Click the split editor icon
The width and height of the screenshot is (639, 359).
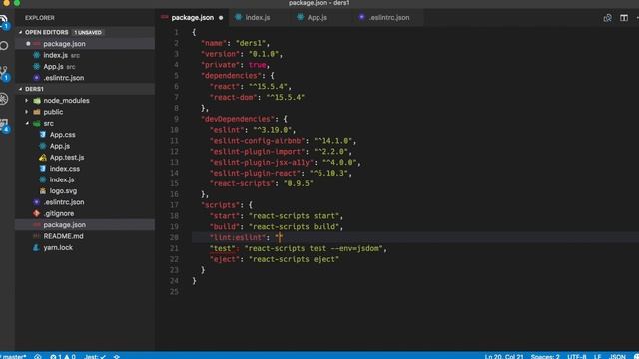(x=623, y=18)
